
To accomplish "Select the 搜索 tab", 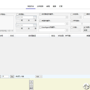I will pyautogui.click(x=54, y=6).
